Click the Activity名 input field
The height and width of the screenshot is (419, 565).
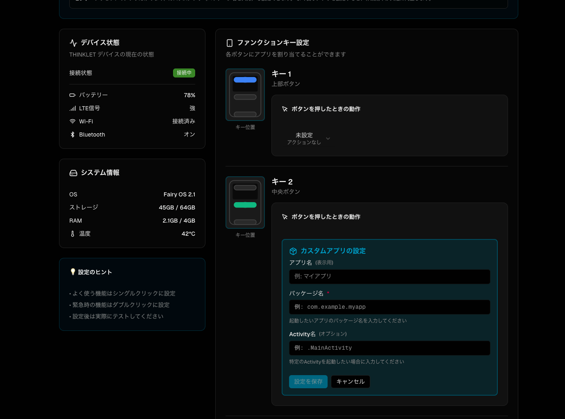point(390,348)
